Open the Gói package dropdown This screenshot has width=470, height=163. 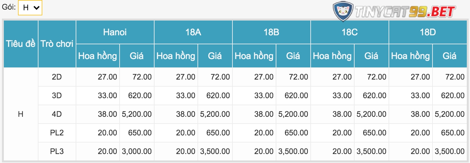pos(30,8)
